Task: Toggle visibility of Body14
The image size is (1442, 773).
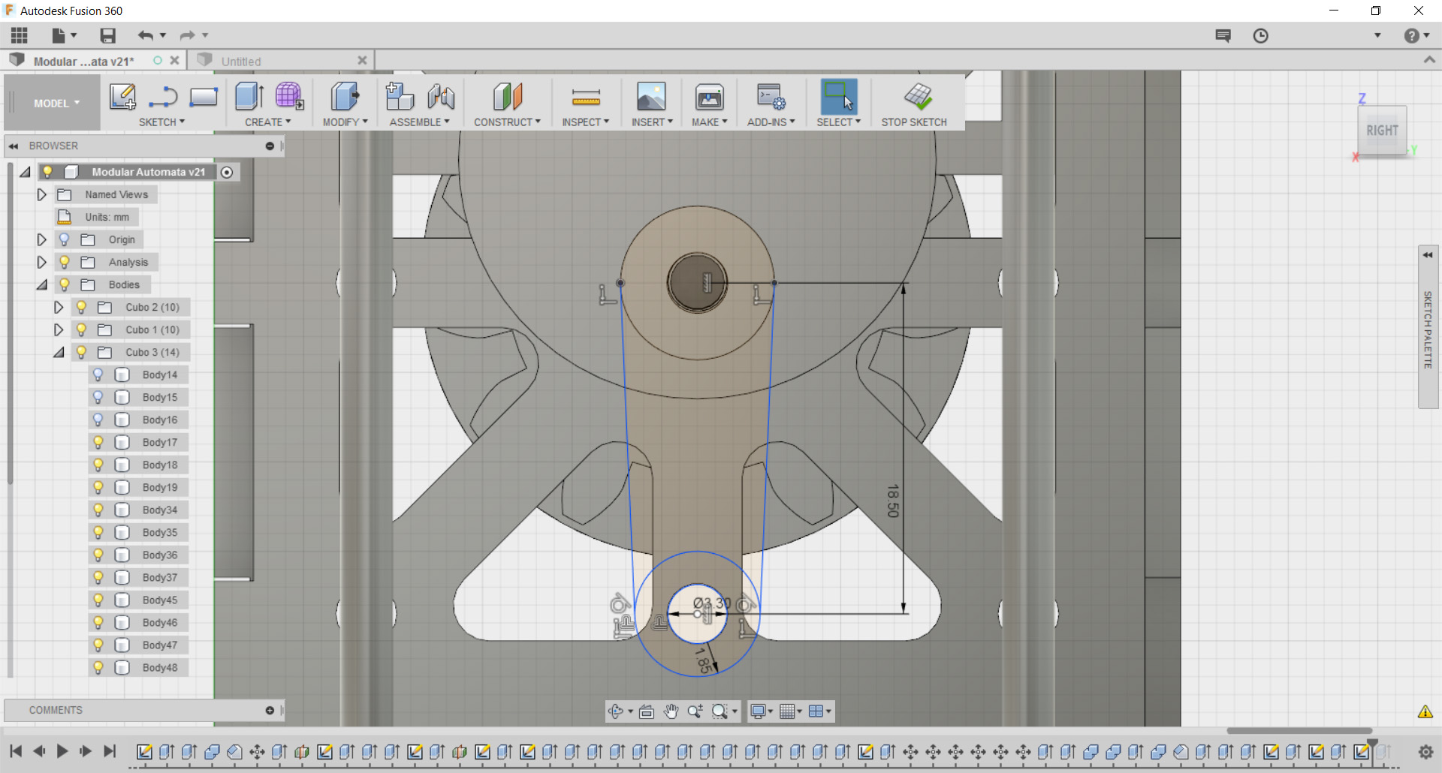Action: pyautogui.click(x=98, y=374)
